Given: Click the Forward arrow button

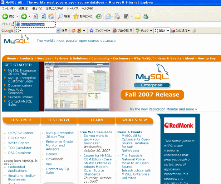Looking at the screenshot, I should 24,16.
